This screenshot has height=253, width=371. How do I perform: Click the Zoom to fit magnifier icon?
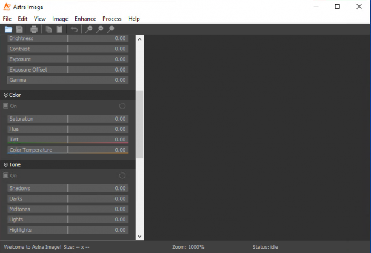pos(110,29)
